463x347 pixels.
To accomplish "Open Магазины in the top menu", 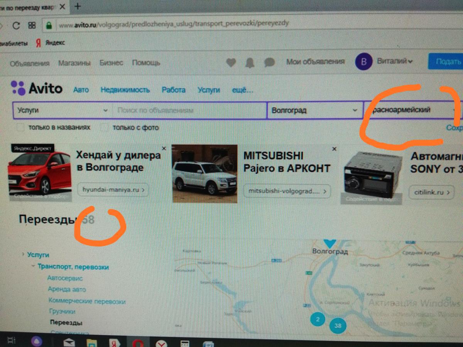I will 74,63.
